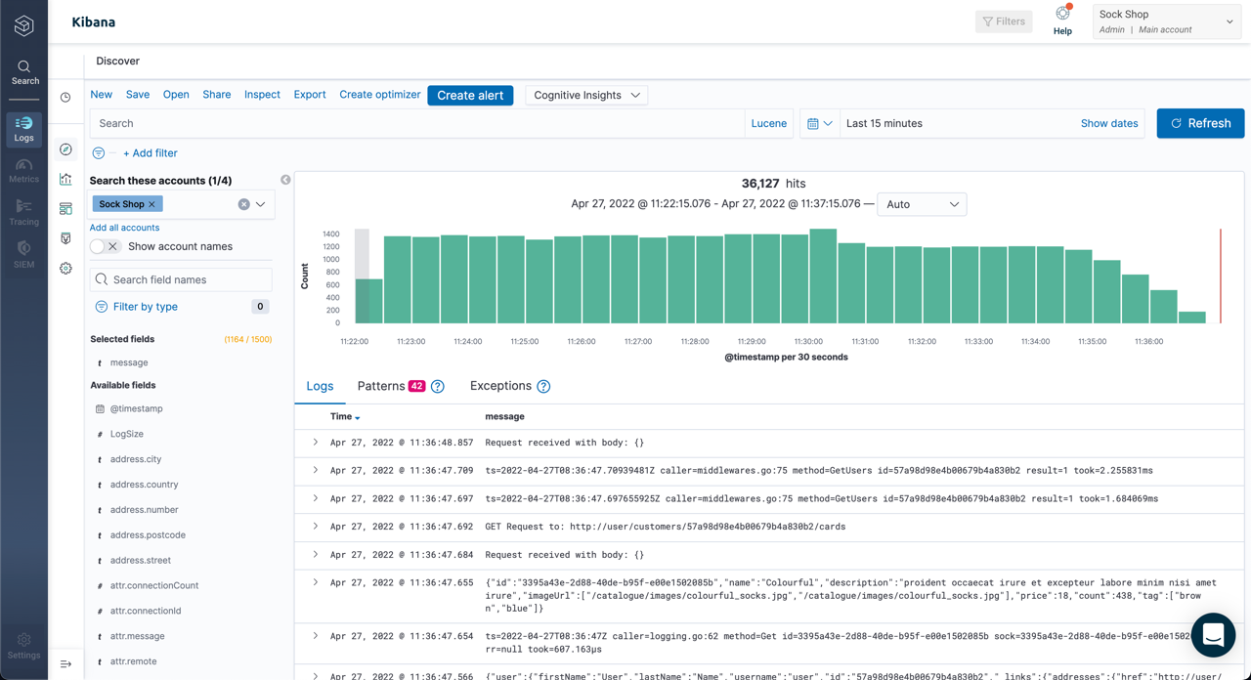Sort by Time column header
Image resolution: width=1251 pixels, height=680 pixels.
(x=345, y=417)
